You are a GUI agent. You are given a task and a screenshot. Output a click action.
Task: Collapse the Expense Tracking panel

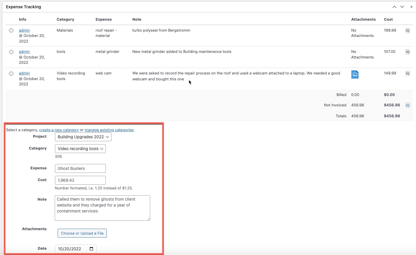411,7
